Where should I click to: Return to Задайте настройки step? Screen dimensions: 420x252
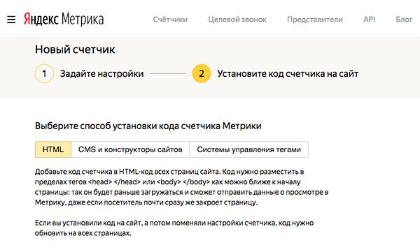pos(101,73)
